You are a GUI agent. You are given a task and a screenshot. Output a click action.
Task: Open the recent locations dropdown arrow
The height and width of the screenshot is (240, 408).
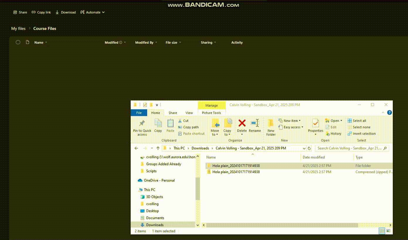coord(152,148)
